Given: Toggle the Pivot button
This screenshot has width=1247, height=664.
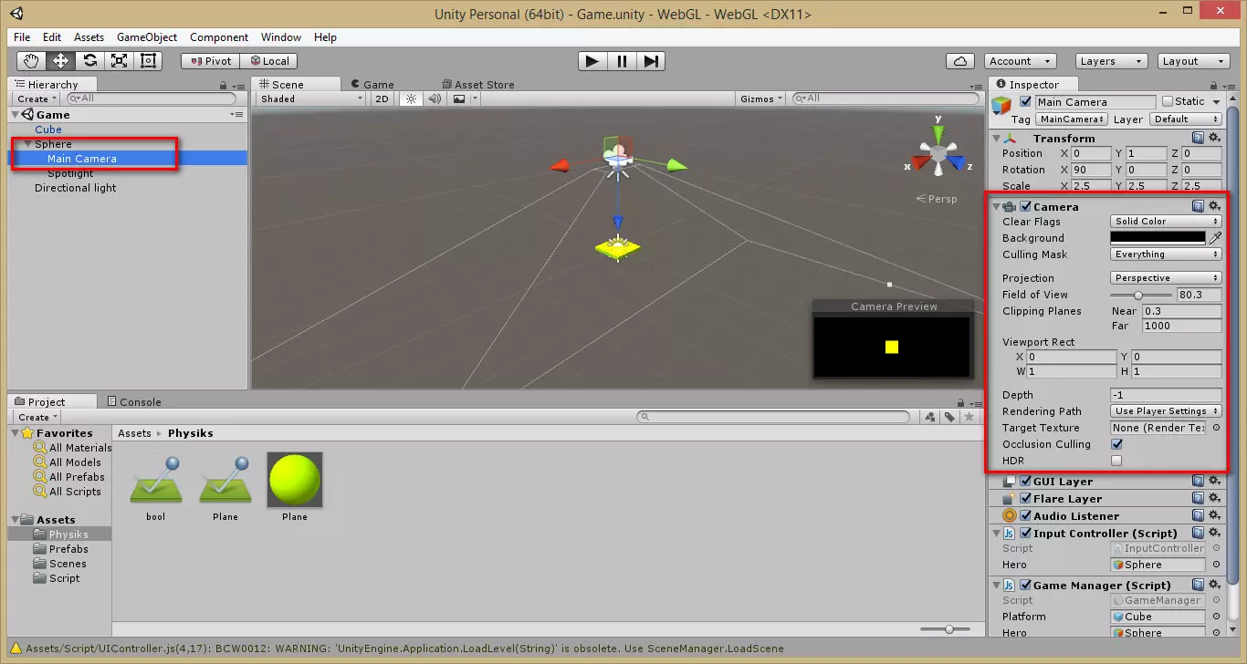Looking at the screenshot, I should (210, 61).
